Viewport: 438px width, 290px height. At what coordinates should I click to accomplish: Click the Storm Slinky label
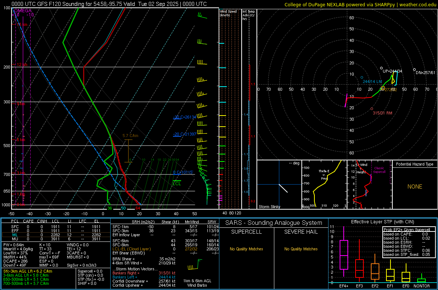pos(269,207)
